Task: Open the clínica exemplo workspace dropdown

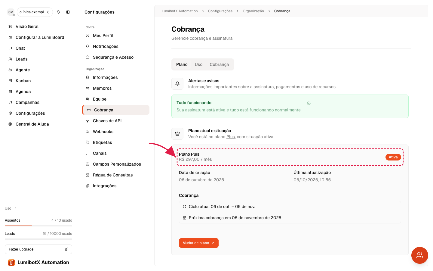Action: 35,12
